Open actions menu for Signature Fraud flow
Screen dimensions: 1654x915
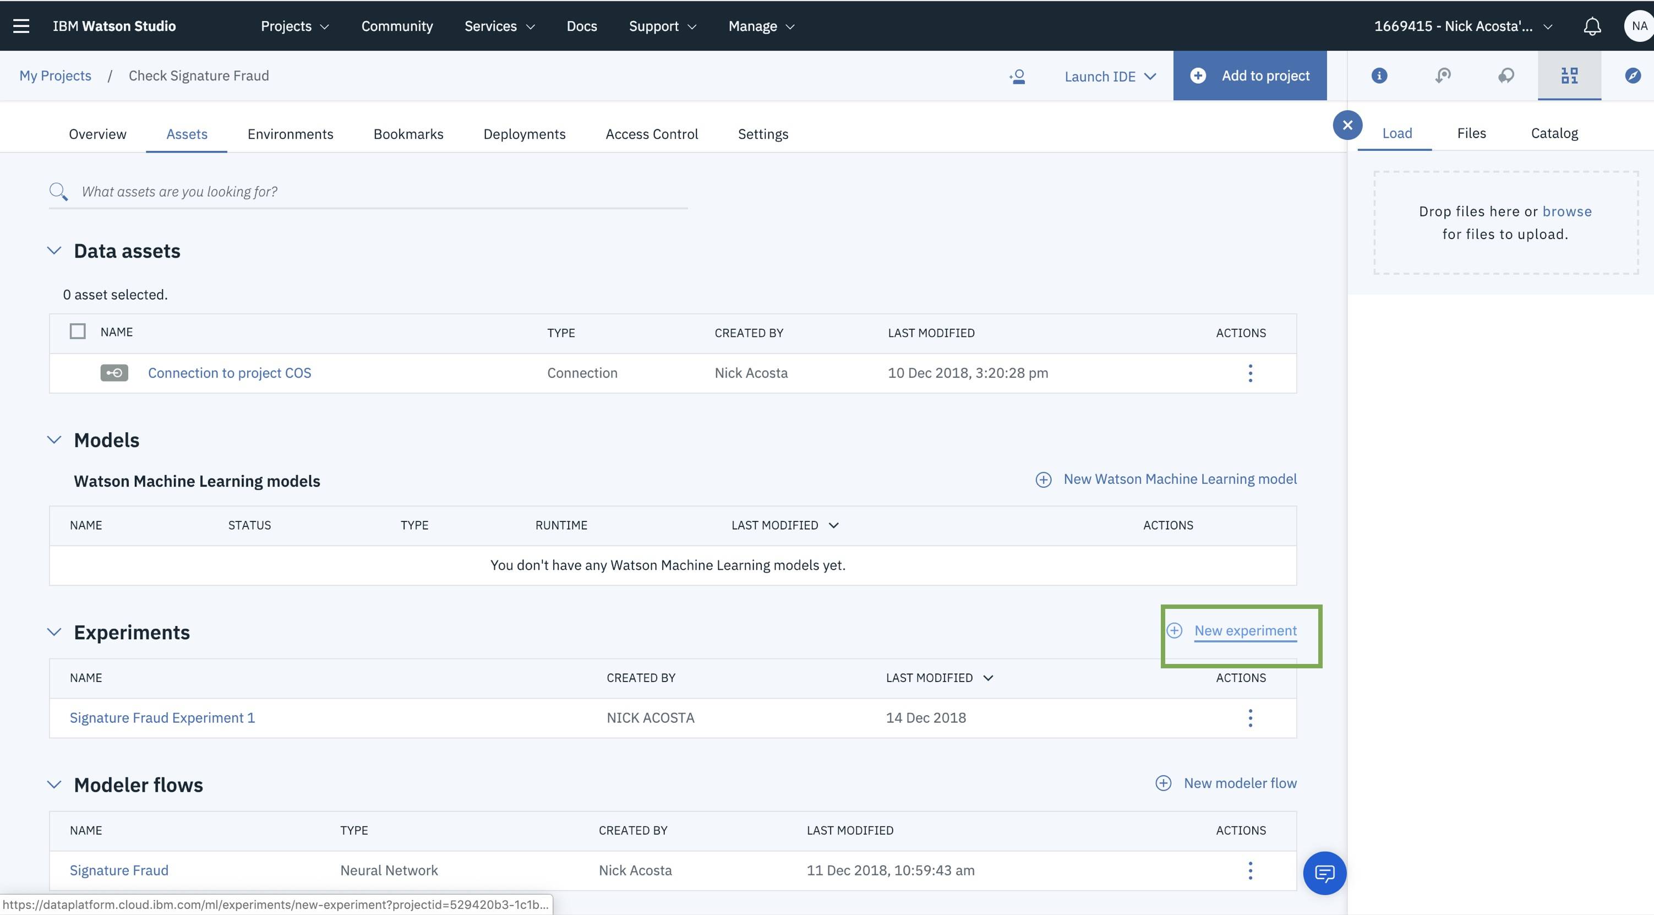click(1249, 870)
